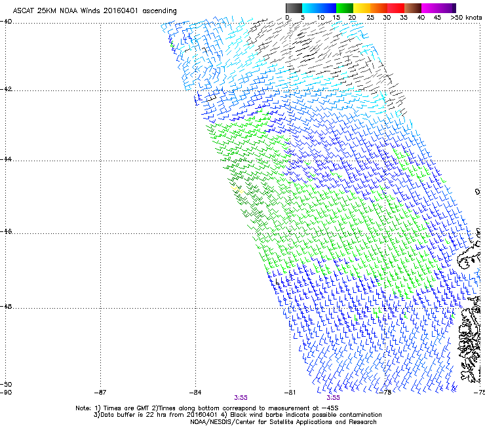Click the longitude label '-84'
This screenshot has height=426, width=485.
(195, 393)
